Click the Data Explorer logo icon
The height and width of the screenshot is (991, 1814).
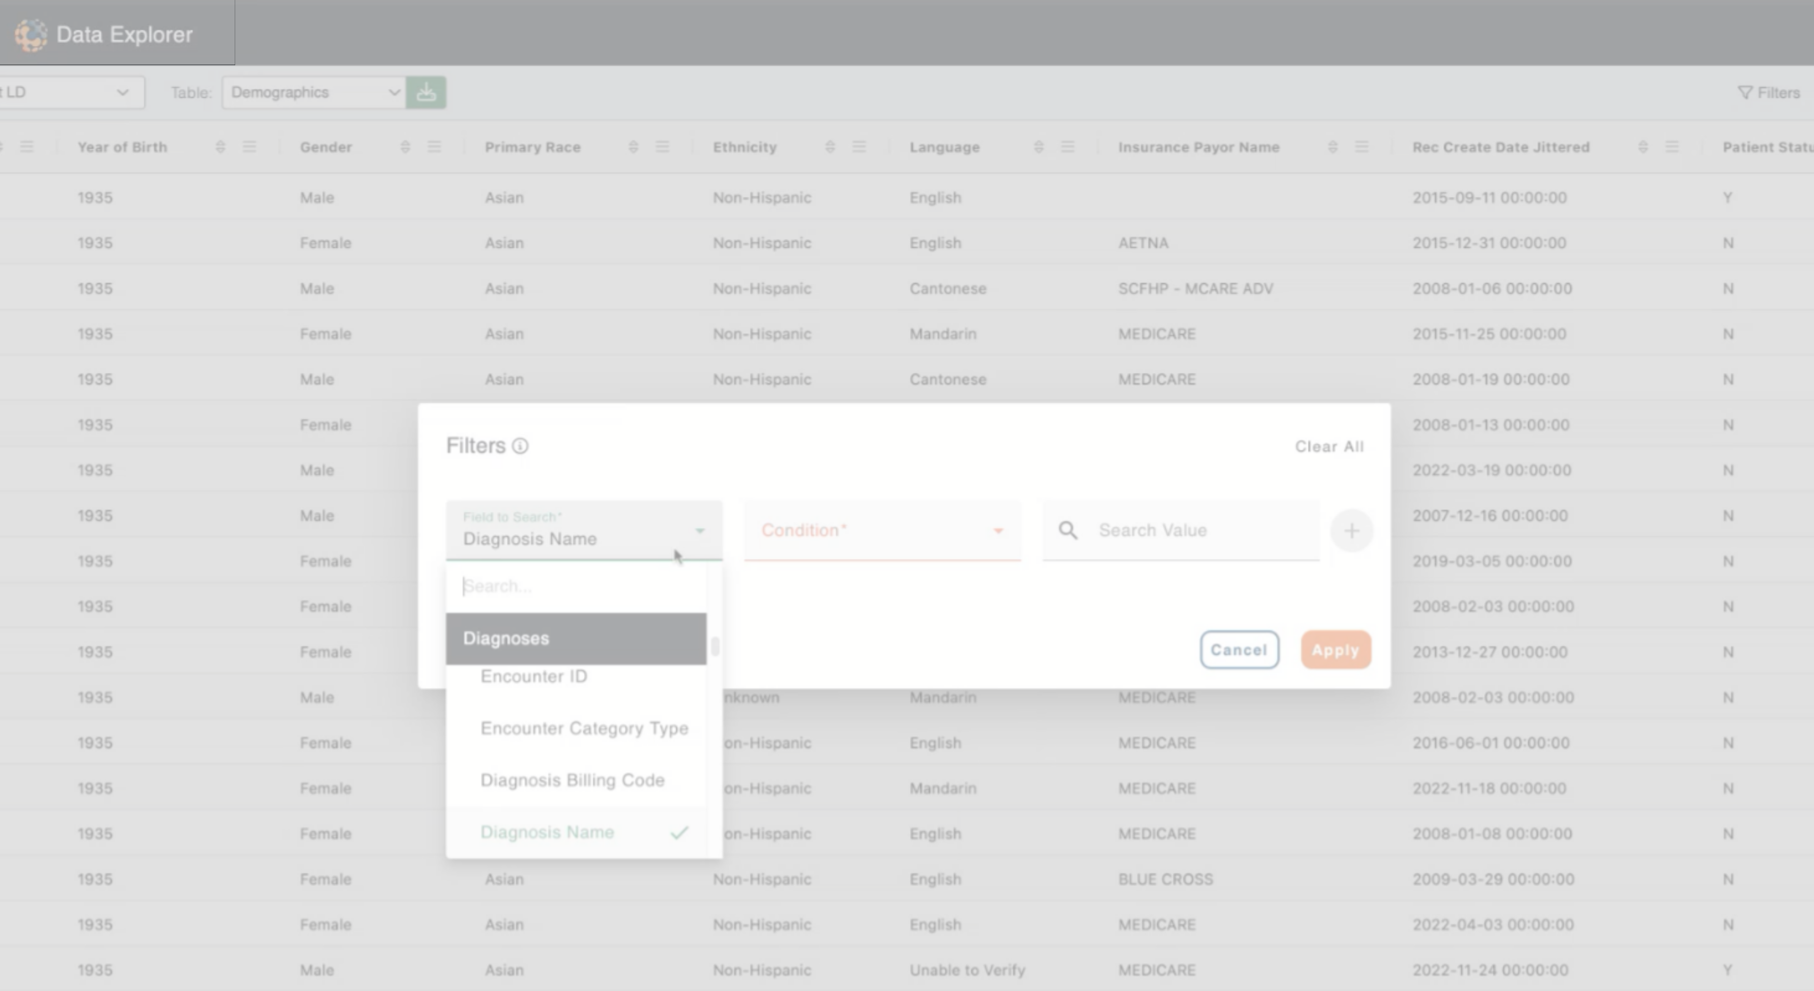tap(30, 34)
